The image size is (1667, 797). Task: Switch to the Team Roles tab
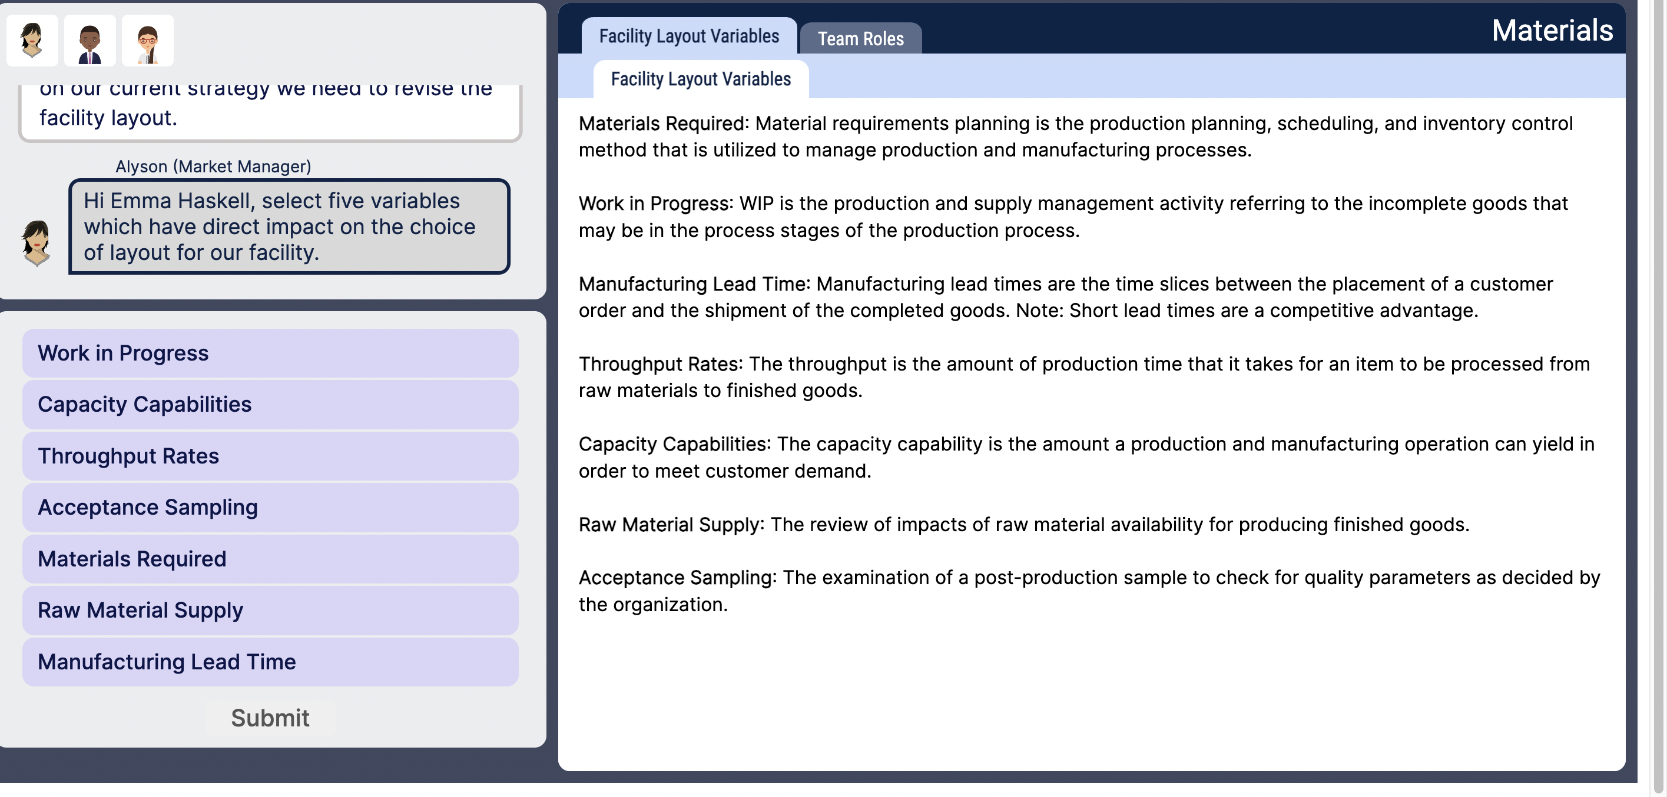pos(861,39)
